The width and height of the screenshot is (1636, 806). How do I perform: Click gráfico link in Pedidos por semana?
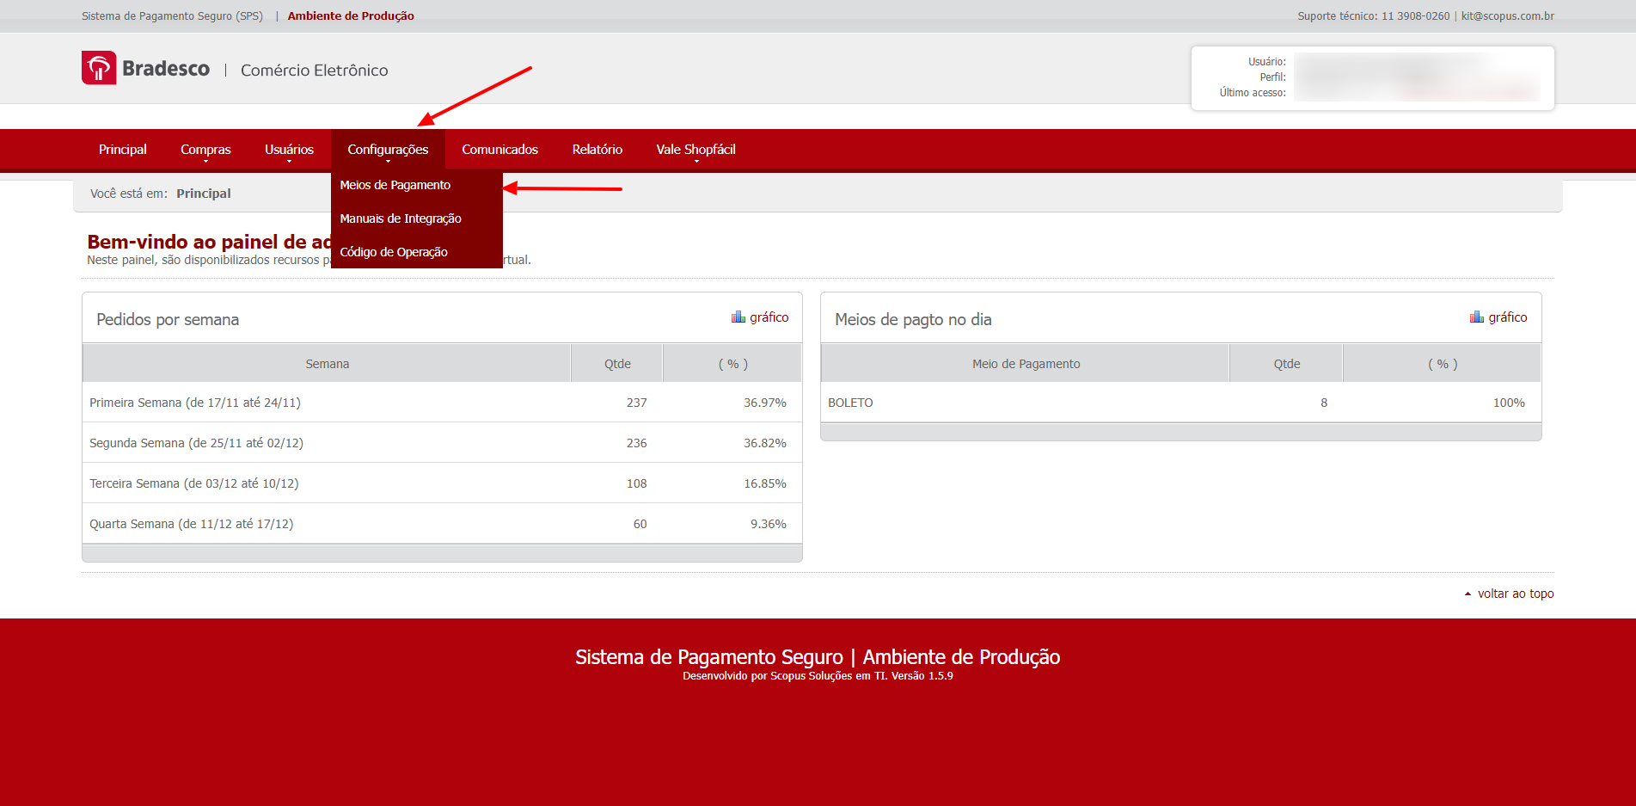pos(769,317)
